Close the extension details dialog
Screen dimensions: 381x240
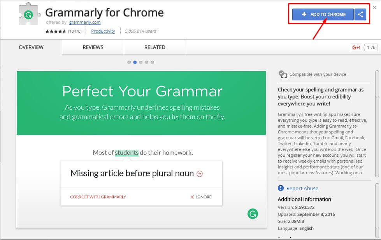click(374, 7)
